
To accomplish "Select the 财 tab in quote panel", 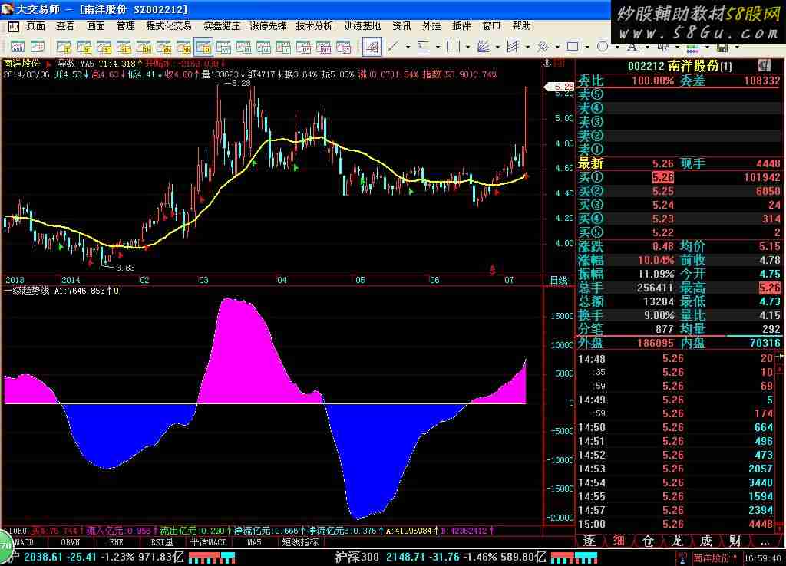I will 735,541.
